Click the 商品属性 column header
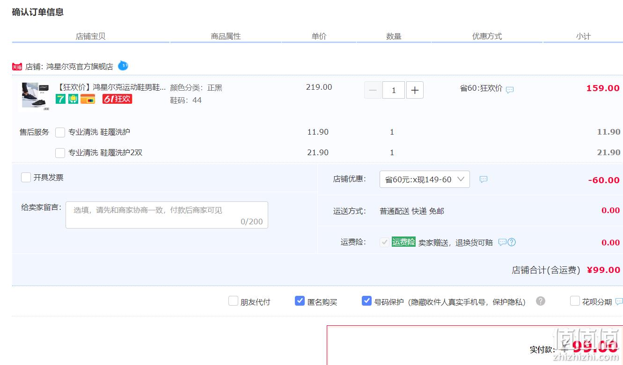 click(x=226, y=36)
